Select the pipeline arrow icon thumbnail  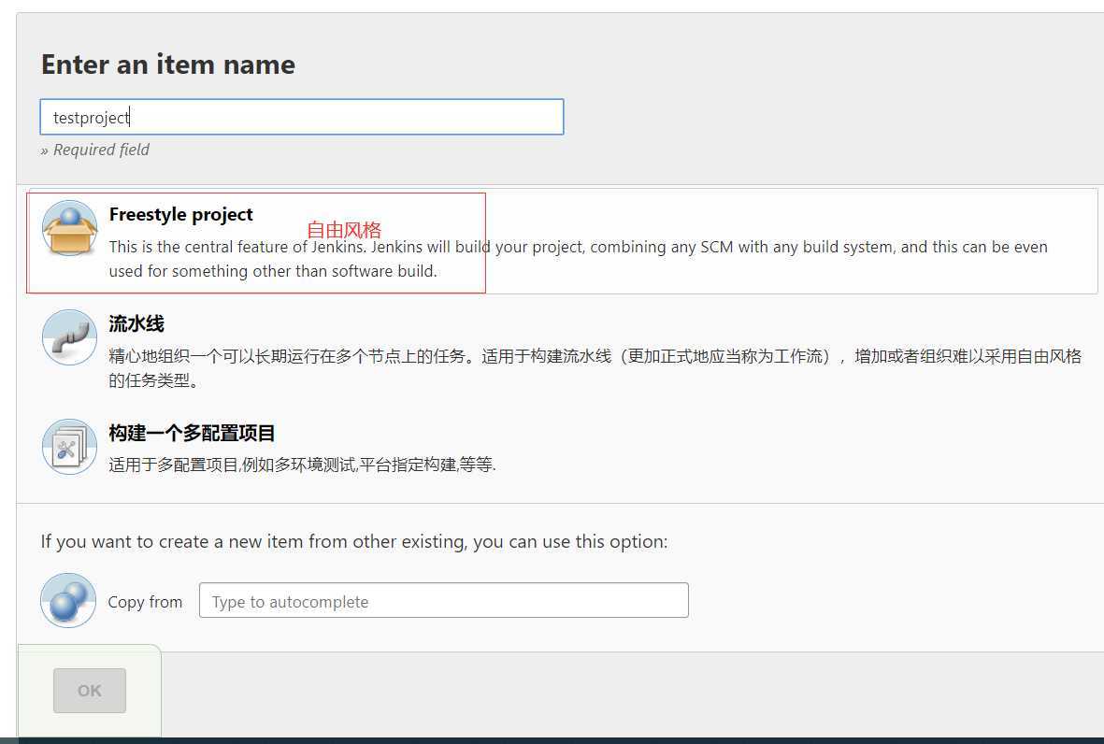(68, 337)
